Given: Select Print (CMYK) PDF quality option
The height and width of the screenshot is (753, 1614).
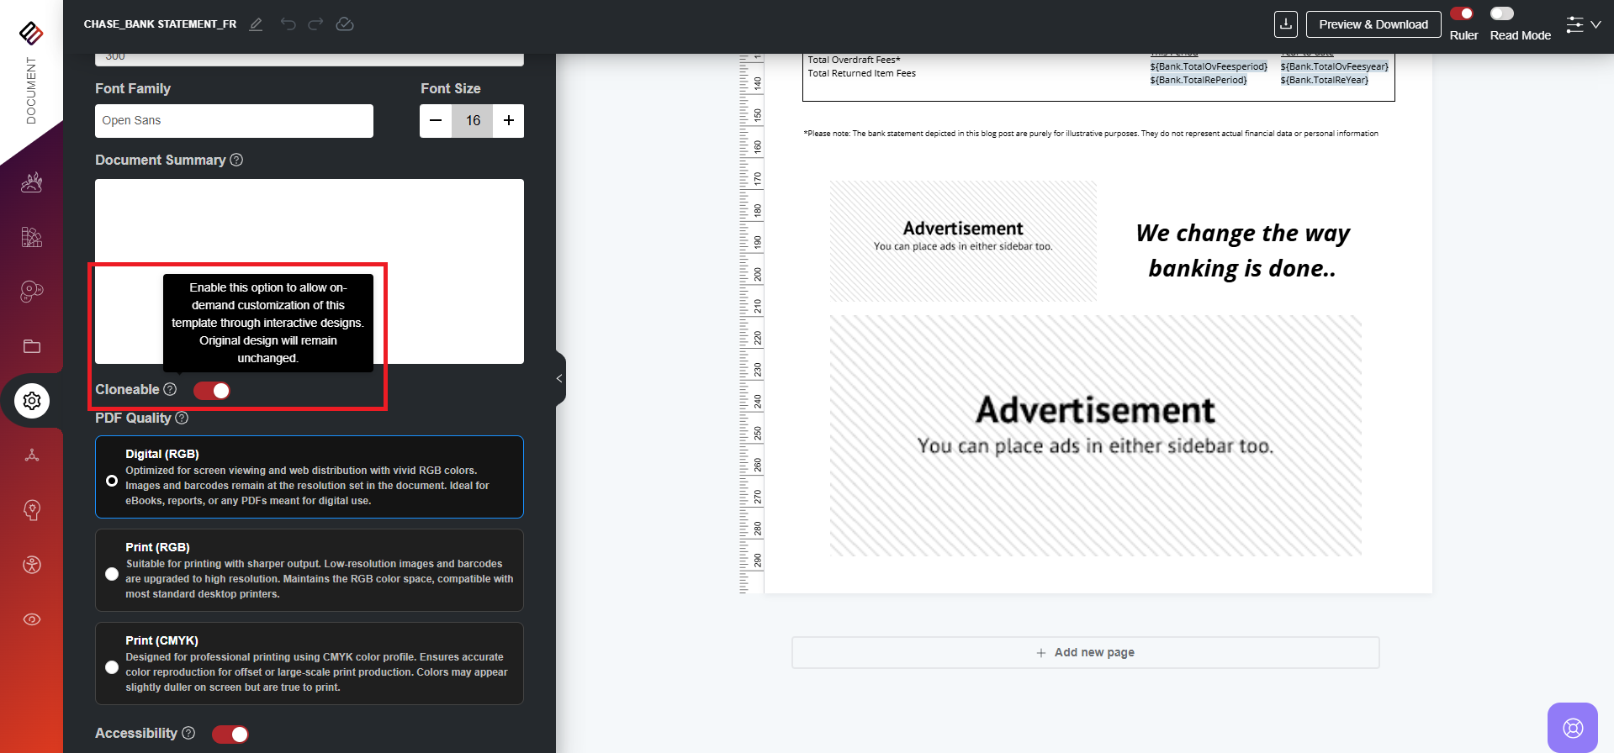Looking at the screenshot, I should 112,667.
